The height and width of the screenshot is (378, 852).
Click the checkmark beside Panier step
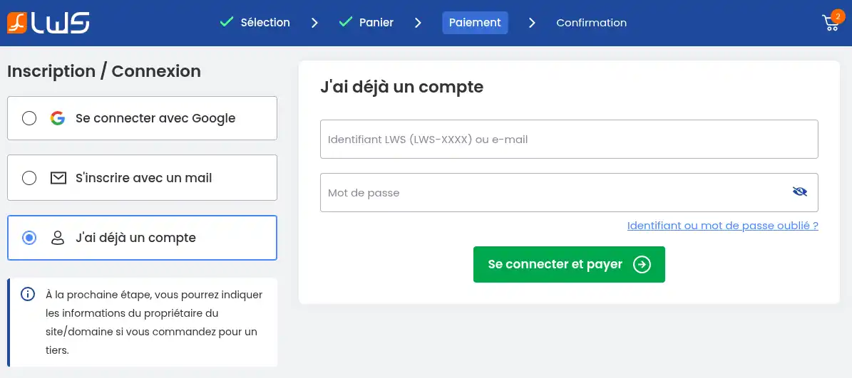[x=346, y=22]
